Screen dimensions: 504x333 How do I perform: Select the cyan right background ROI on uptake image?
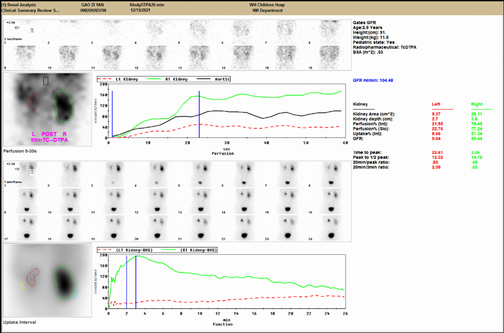tap(76, 294)
